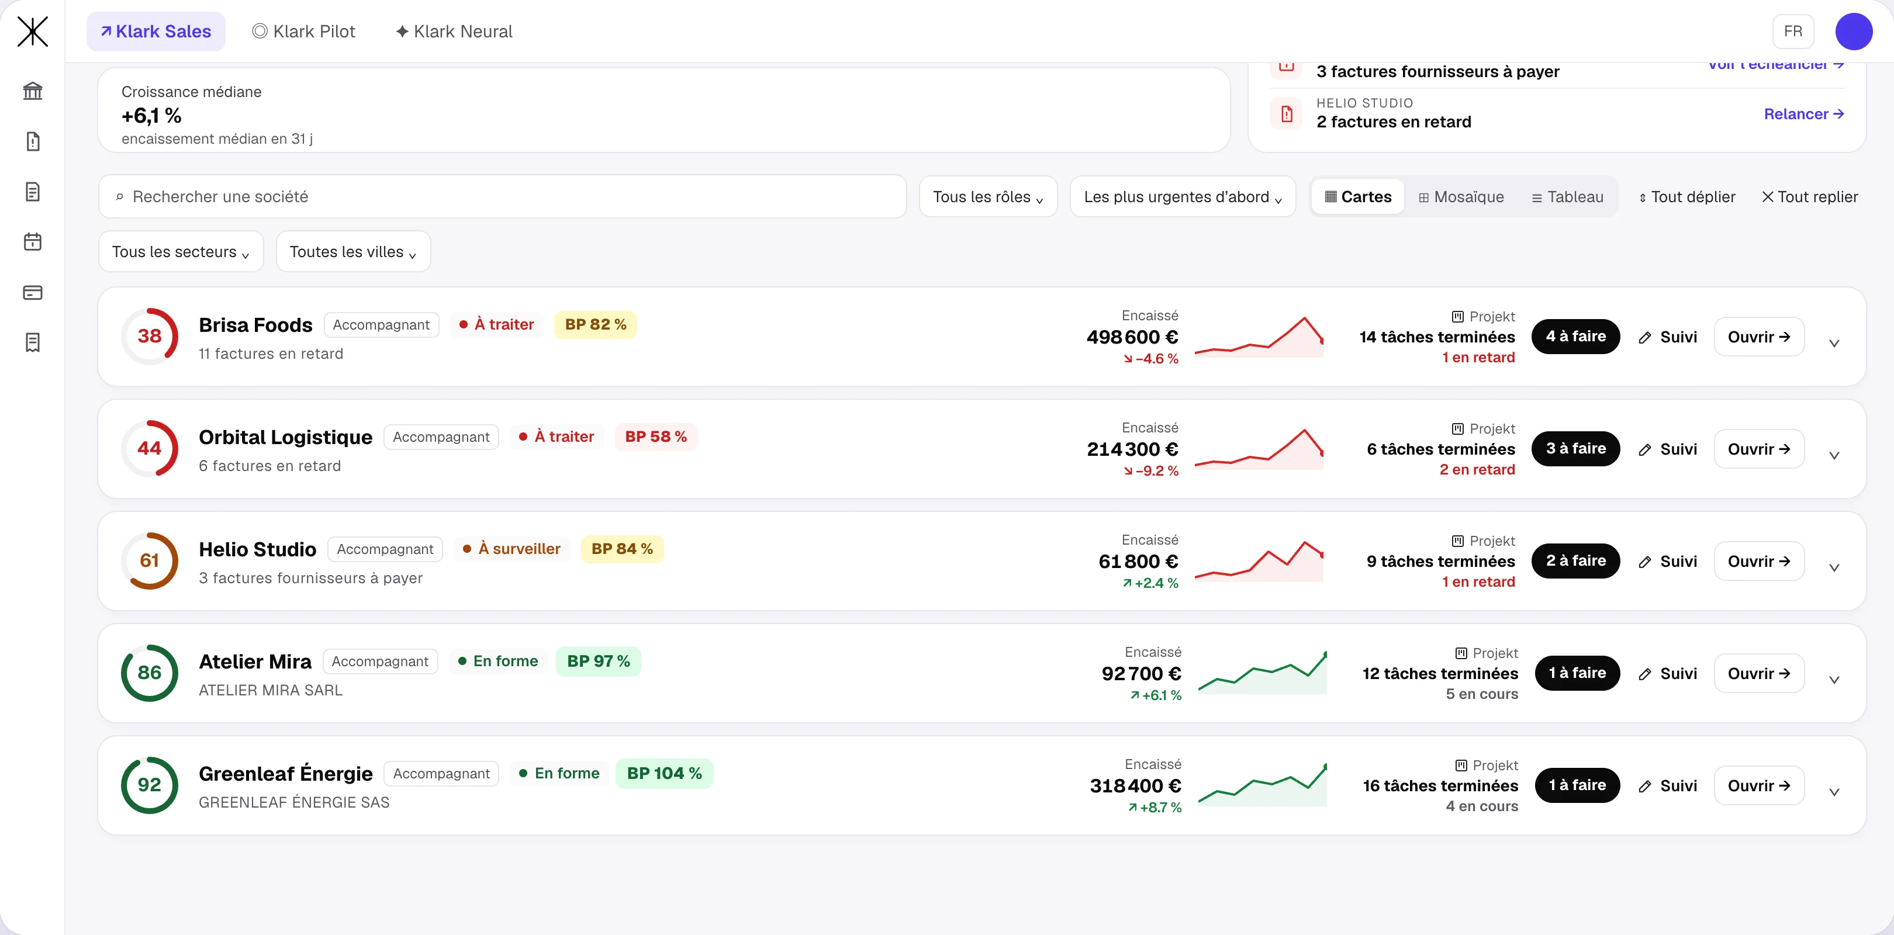This screenshot has height=935, width=1894.
Task: Open Les plus urgentes d'abord sort dropdown
Action: [1182, 197]
